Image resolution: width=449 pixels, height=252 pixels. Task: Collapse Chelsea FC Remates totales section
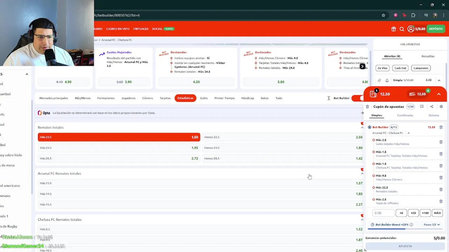362,220
